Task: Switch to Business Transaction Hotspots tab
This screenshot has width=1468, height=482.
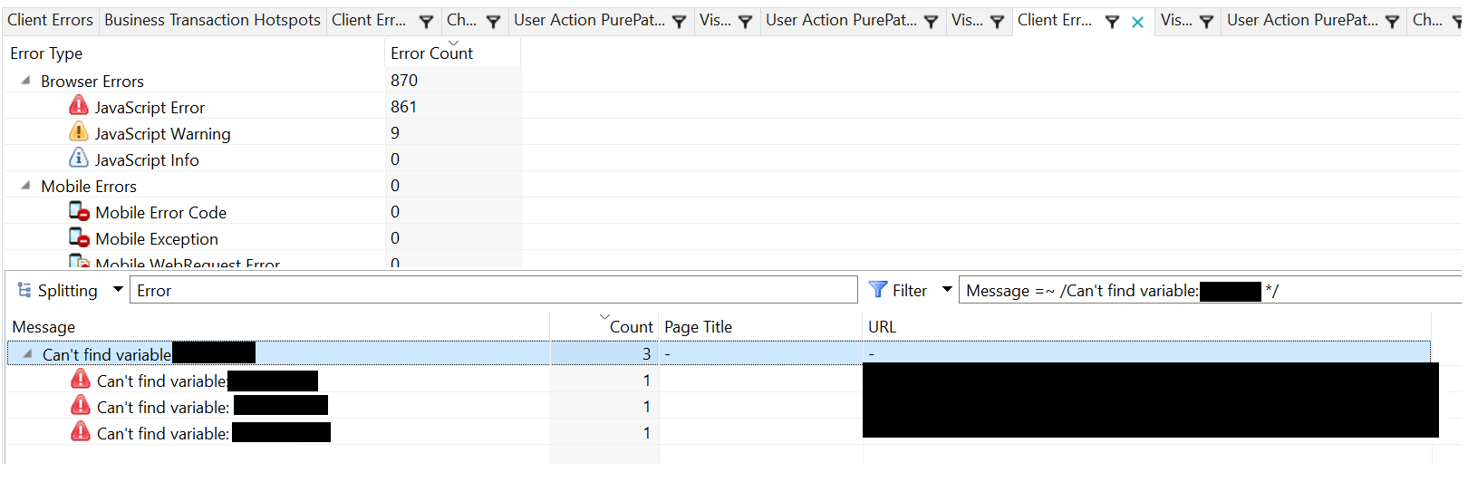Action: coord(212,20)
